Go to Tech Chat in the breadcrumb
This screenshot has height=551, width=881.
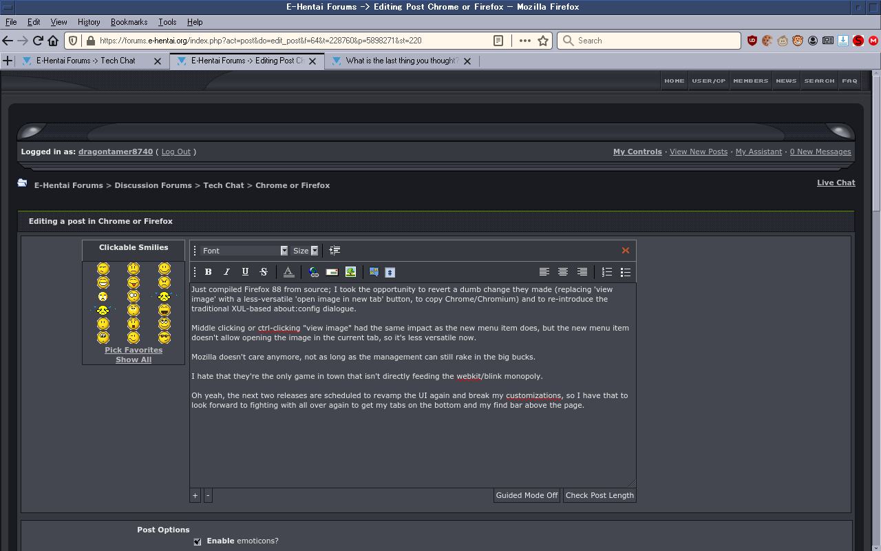pos(224,185)
